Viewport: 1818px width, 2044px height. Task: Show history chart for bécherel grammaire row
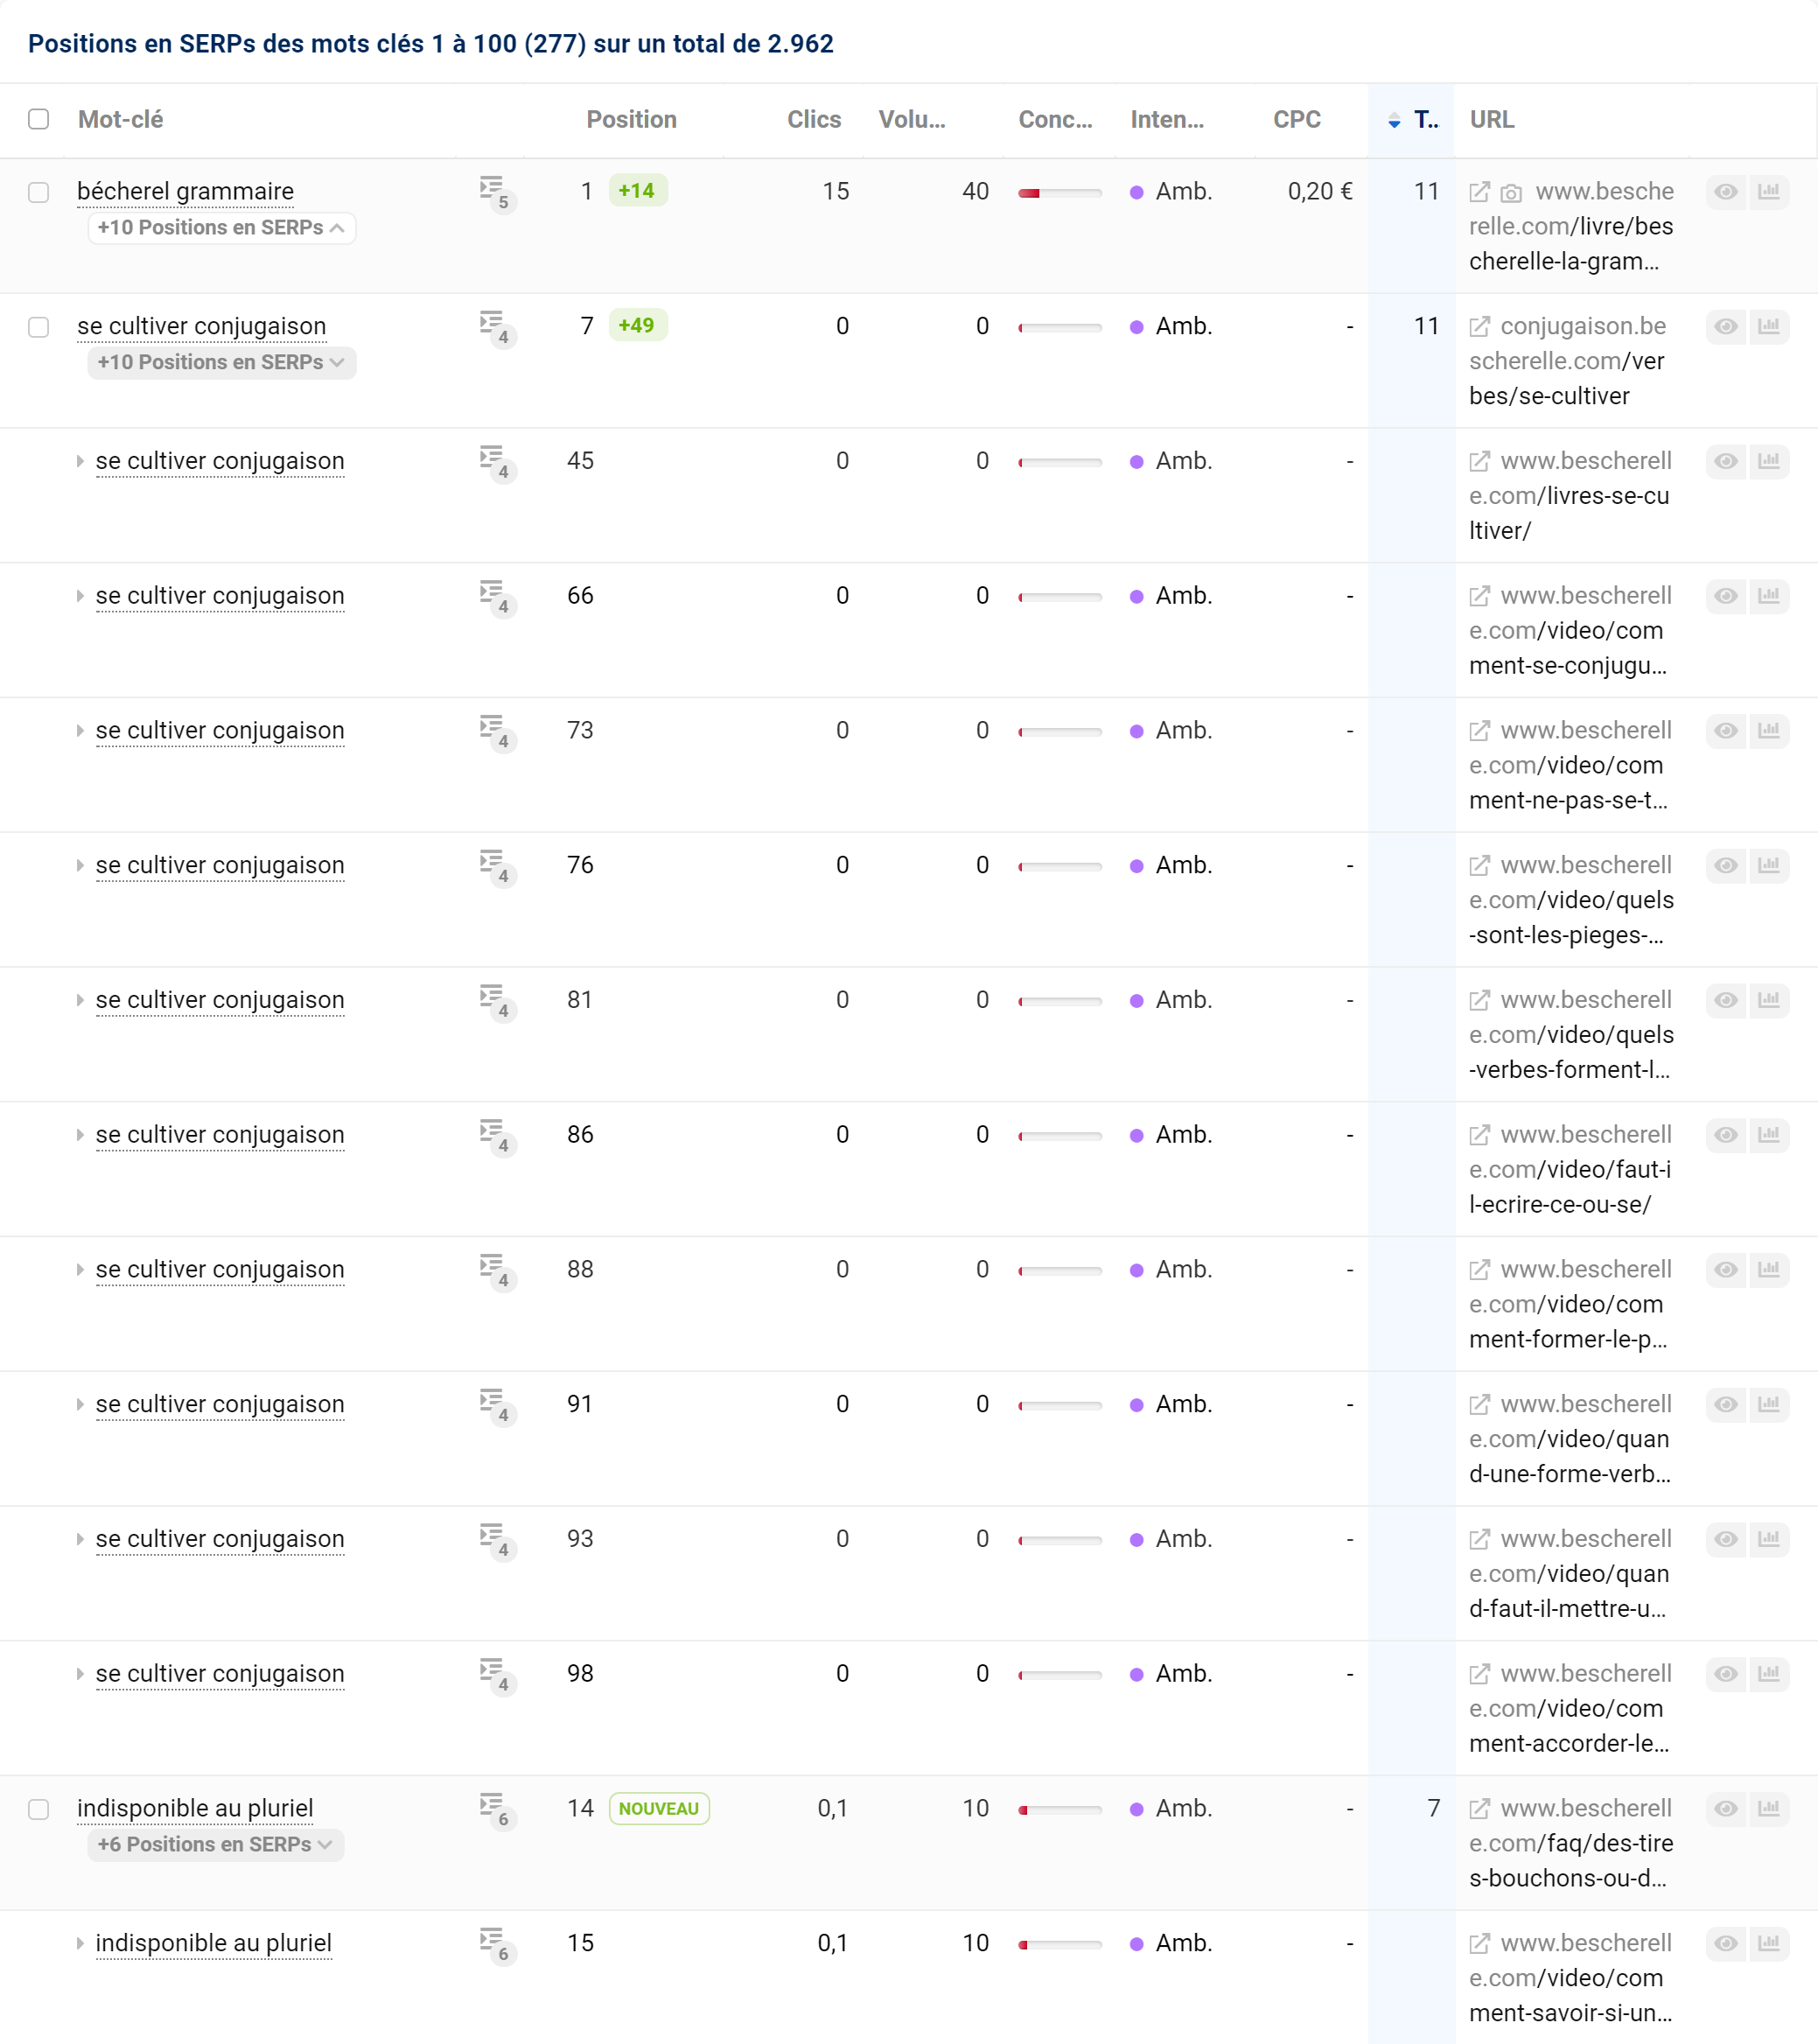[1768, 191]
